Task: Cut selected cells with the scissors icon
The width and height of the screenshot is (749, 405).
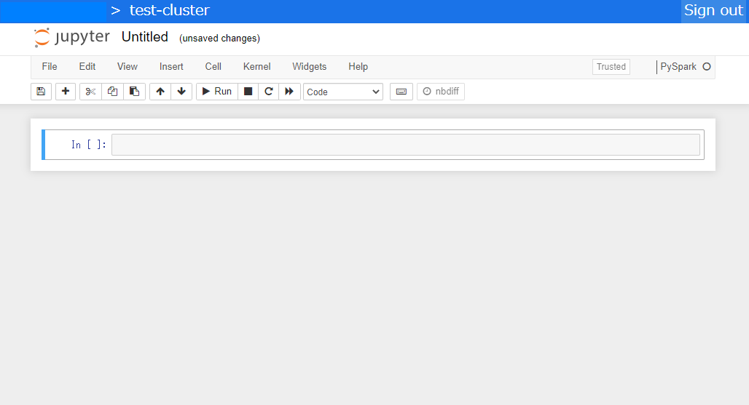Action: pyautogui.click(x=90, y=92)
